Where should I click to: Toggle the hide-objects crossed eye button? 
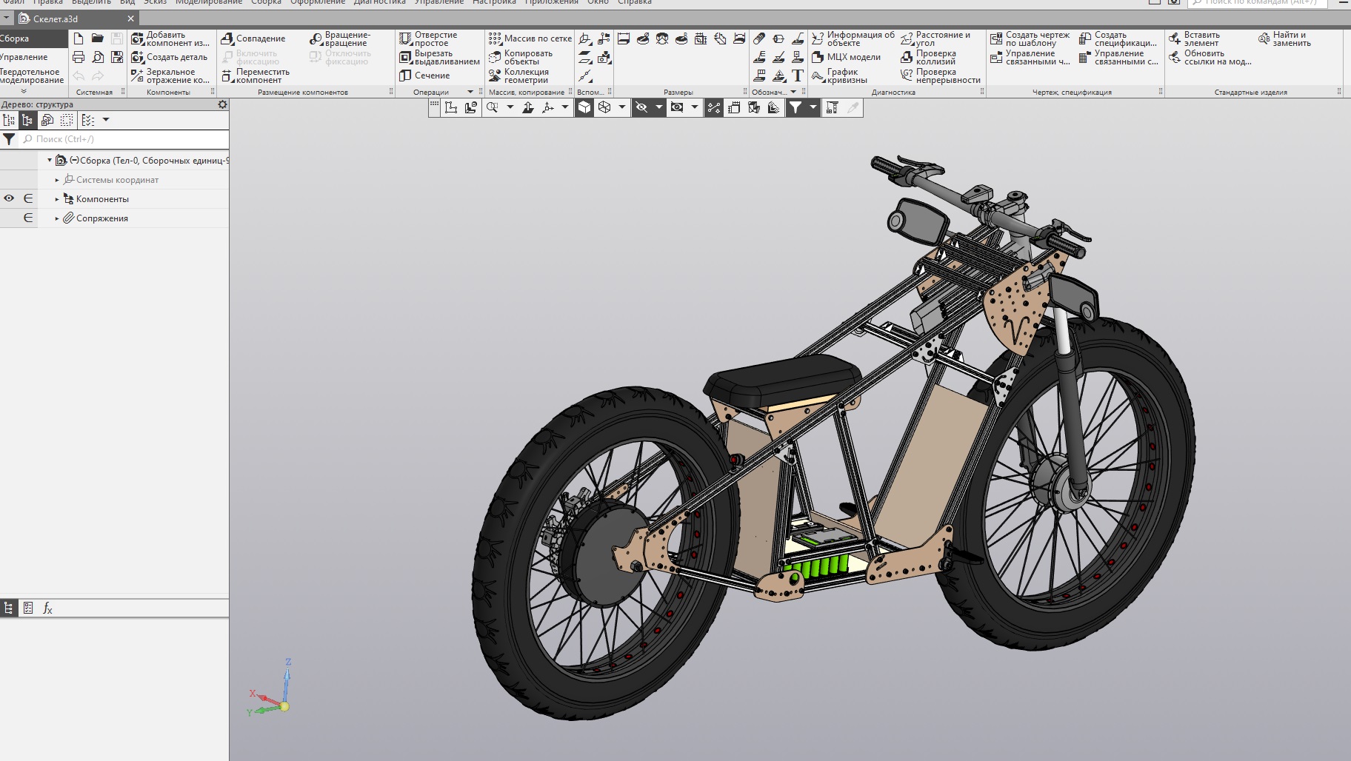point(641,107)
